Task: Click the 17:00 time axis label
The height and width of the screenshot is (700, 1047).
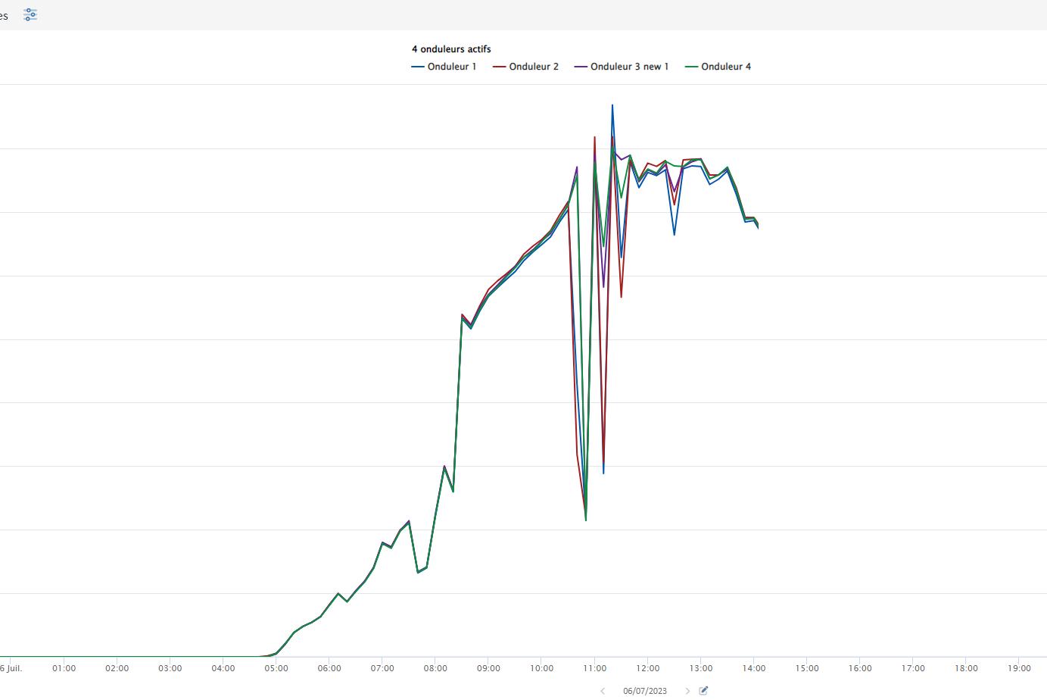Action: coord(913,668)
